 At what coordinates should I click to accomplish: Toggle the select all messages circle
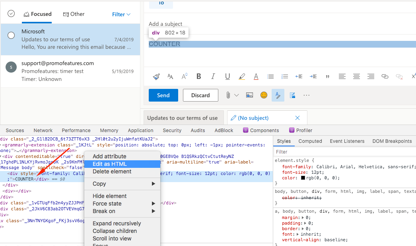(11, 13)
